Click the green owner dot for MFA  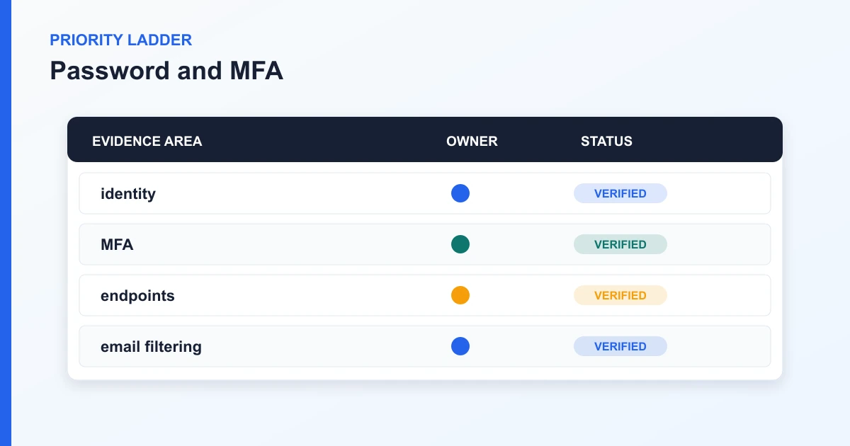(x=460, y=244)
